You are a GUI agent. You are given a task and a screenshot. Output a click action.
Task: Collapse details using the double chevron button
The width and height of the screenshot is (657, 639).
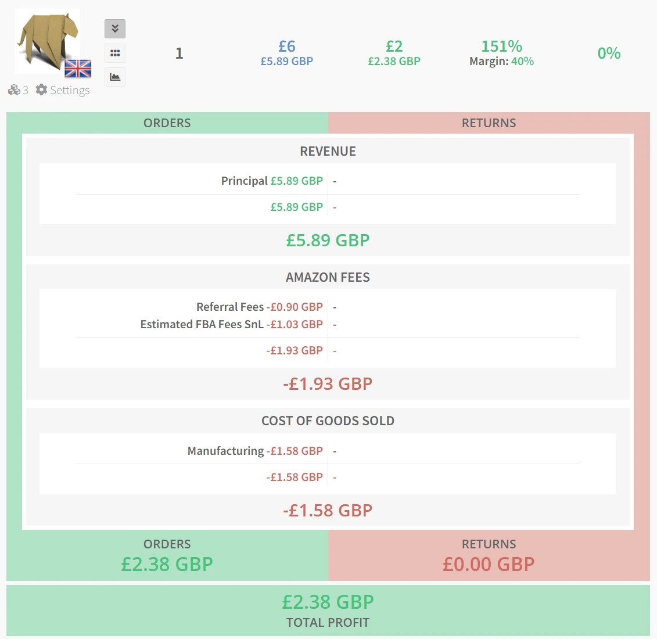(114, 28)
